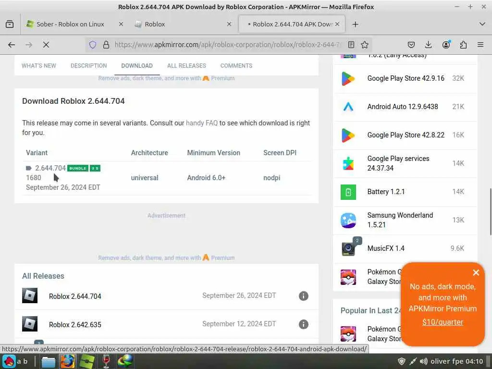Open Google Play Store 42.9.16
Image resolution: width=492 pixels, height=369 pixels.
click(406, 78)
